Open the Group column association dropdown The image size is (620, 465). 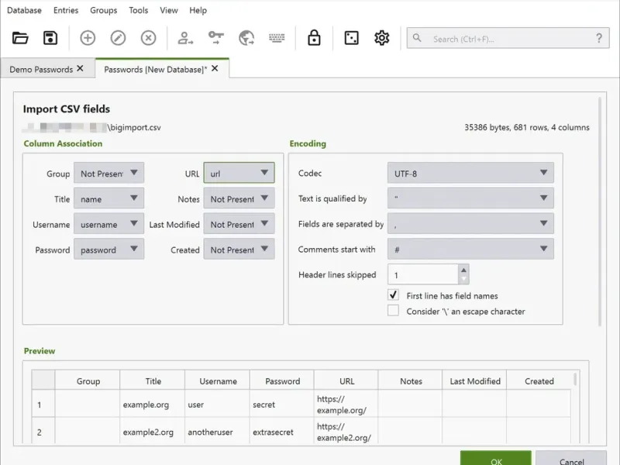[108, 174]
